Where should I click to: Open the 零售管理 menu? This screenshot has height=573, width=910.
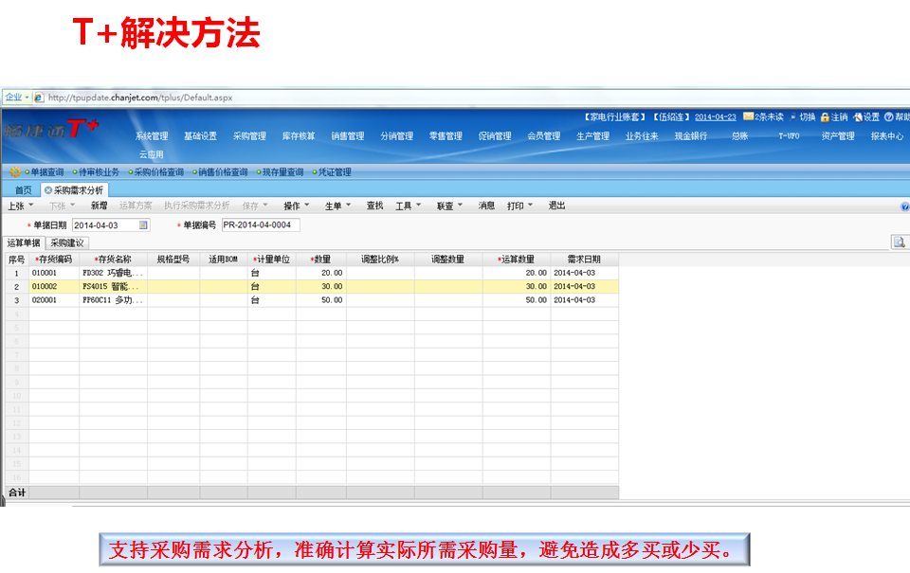[x=446, y=136]
